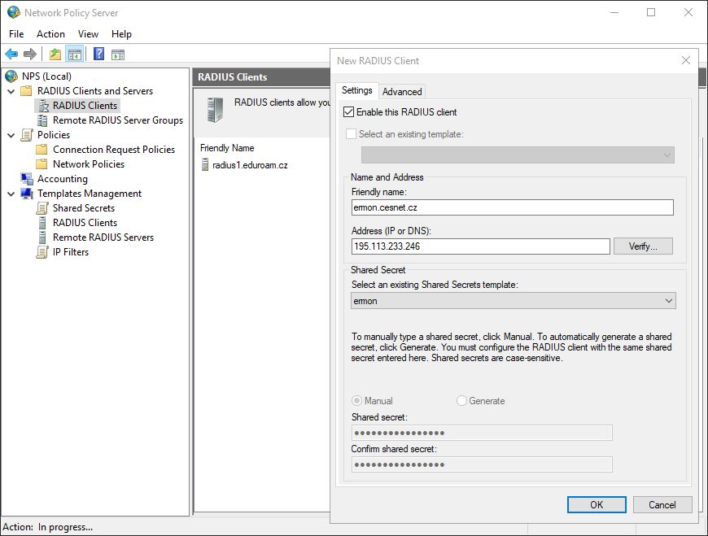
Task: Click the radius1.eduroam.cz server icon
Action: (205, 164)
